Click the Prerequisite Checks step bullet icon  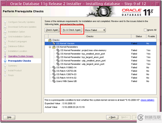pos(5,61)
